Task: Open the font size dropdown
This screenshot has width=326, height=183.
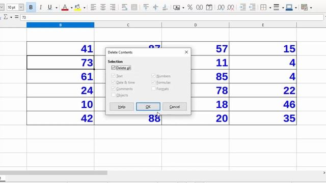Action: [21, 7]
